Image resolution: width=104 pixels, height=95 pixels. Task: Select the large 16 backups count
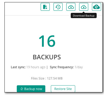click(47, 41)
